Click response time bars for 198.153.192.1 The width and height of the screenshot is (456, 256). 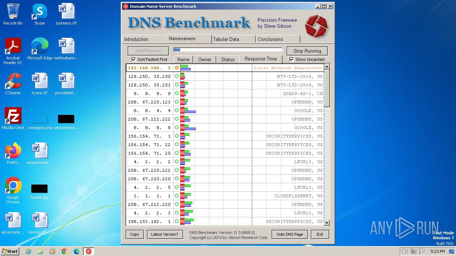coord(187,221)
